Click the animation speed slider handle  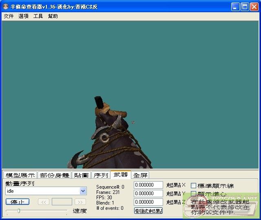click(x=18, y=211)
